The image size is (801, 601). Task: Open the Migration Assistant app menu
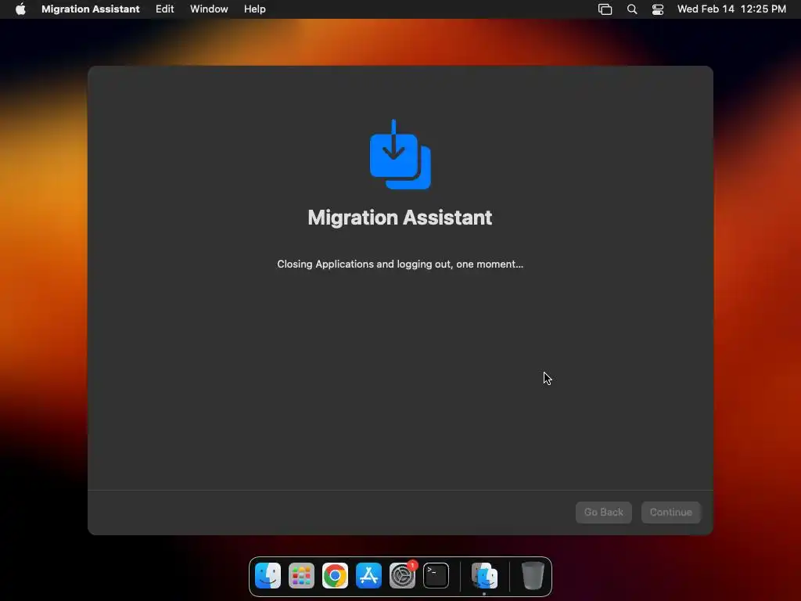(91, 9)
